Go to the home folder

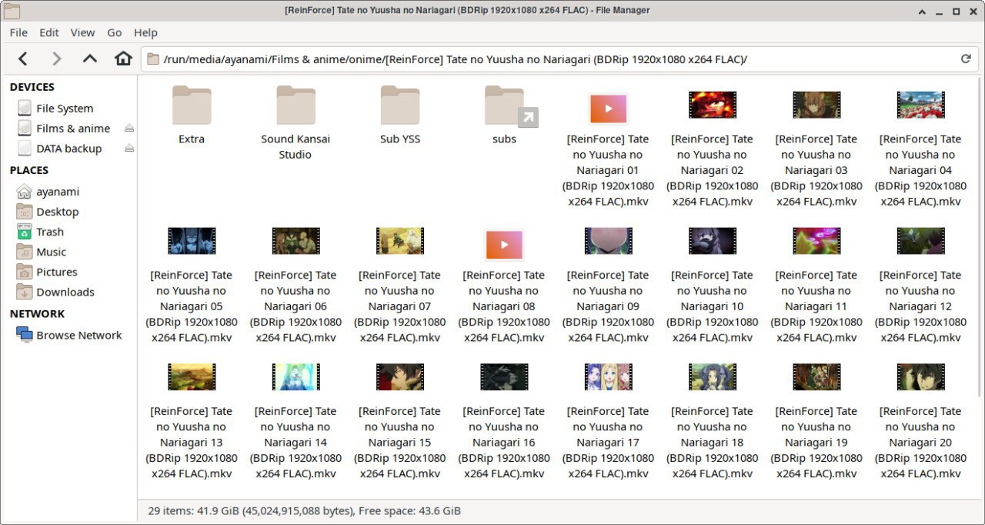(x=123, y=59)
